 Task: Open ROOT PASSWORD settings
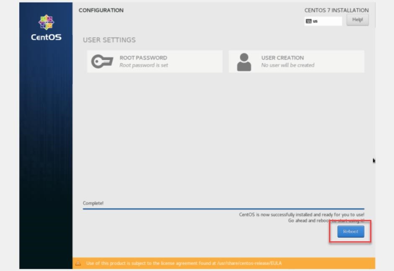click(x=155, y=62)
